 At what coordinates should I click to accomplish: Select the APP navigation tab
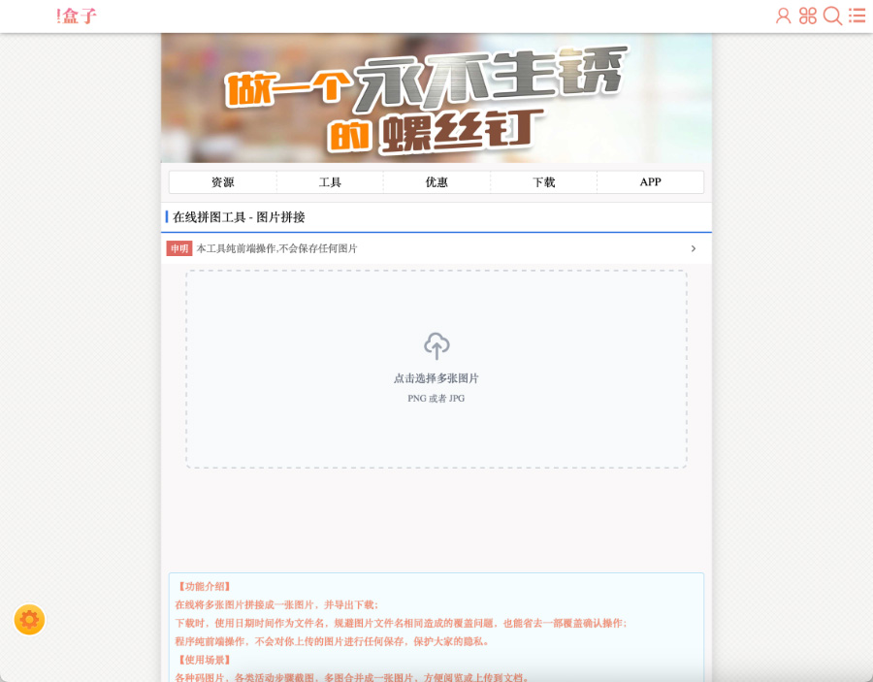pos(650,182)
